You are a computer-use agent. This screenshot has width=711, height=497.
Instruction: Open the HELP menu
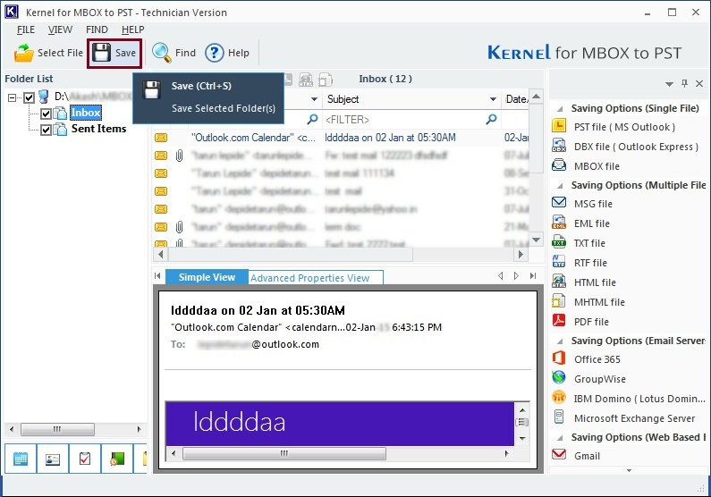(x=133, y=29)
